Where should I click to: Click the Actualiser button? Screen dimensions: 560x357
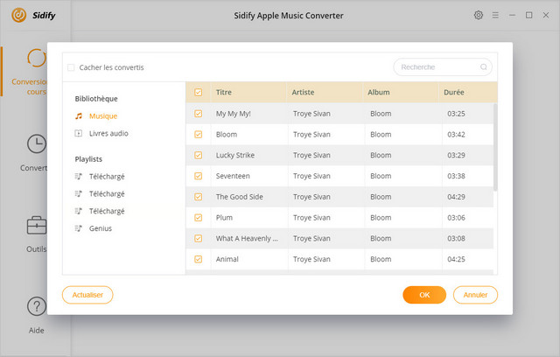(87, 295)
